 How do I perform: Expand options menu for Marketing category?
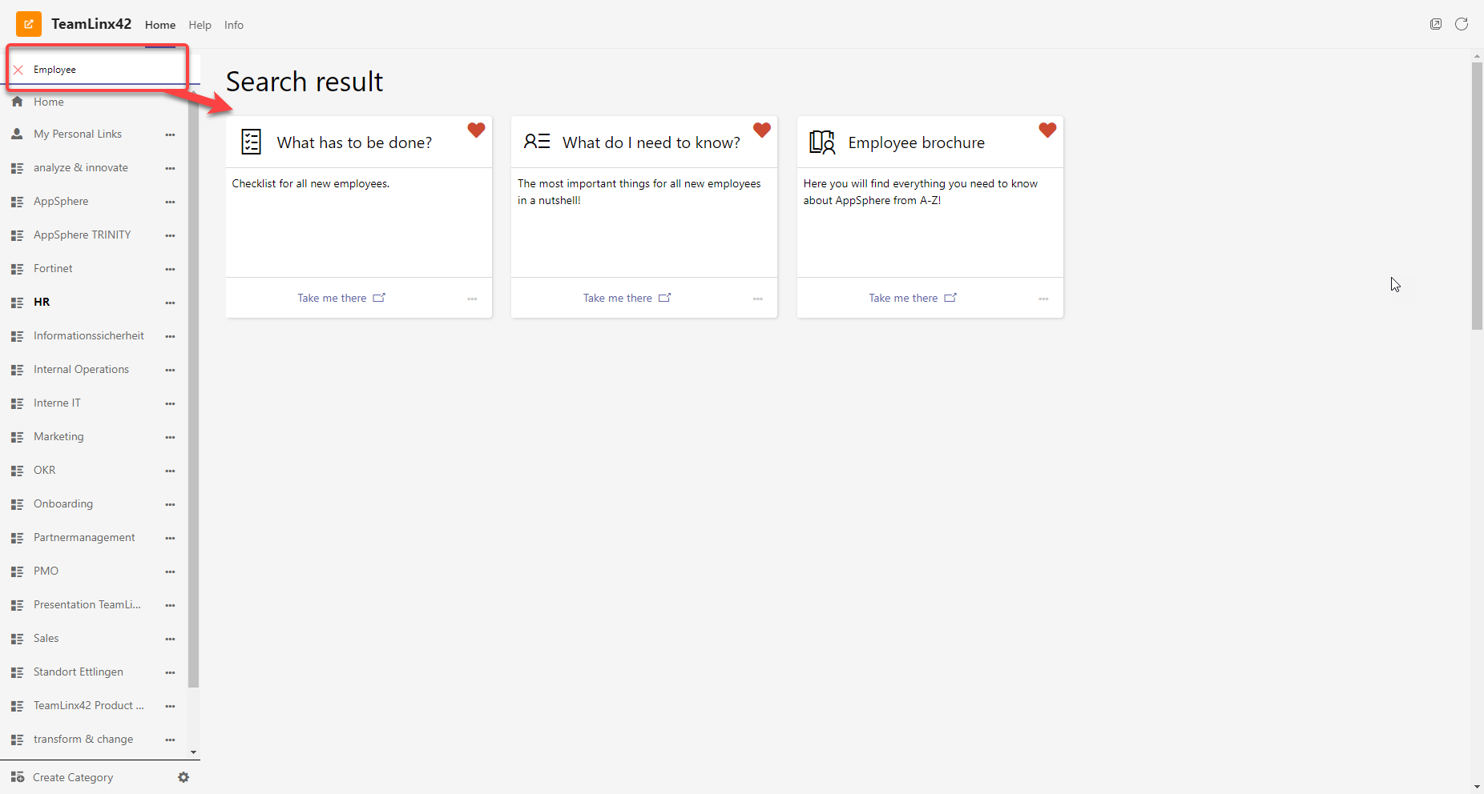tap(170, 437)
